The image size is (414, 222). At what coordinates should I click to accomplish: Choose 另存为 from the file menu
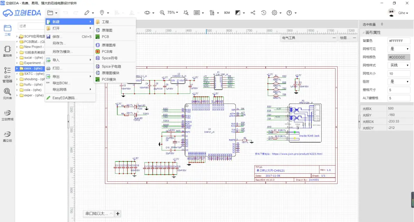pos(70,43)
